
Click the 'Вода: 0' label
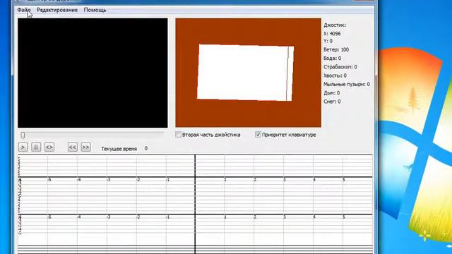point(332,58)
